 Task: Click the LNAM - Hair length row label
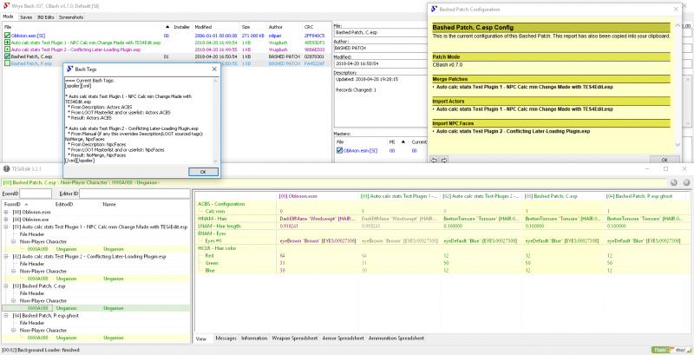click(x=219, y=227)
